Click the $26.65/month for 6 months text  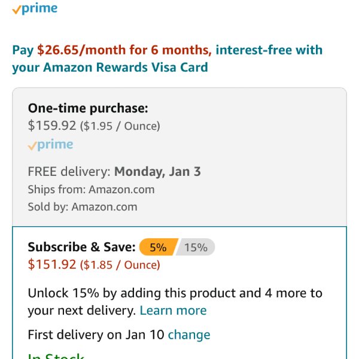tap(124, 50)
